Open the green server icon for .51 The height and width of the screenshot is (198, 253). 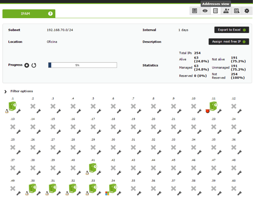point(53,188)
